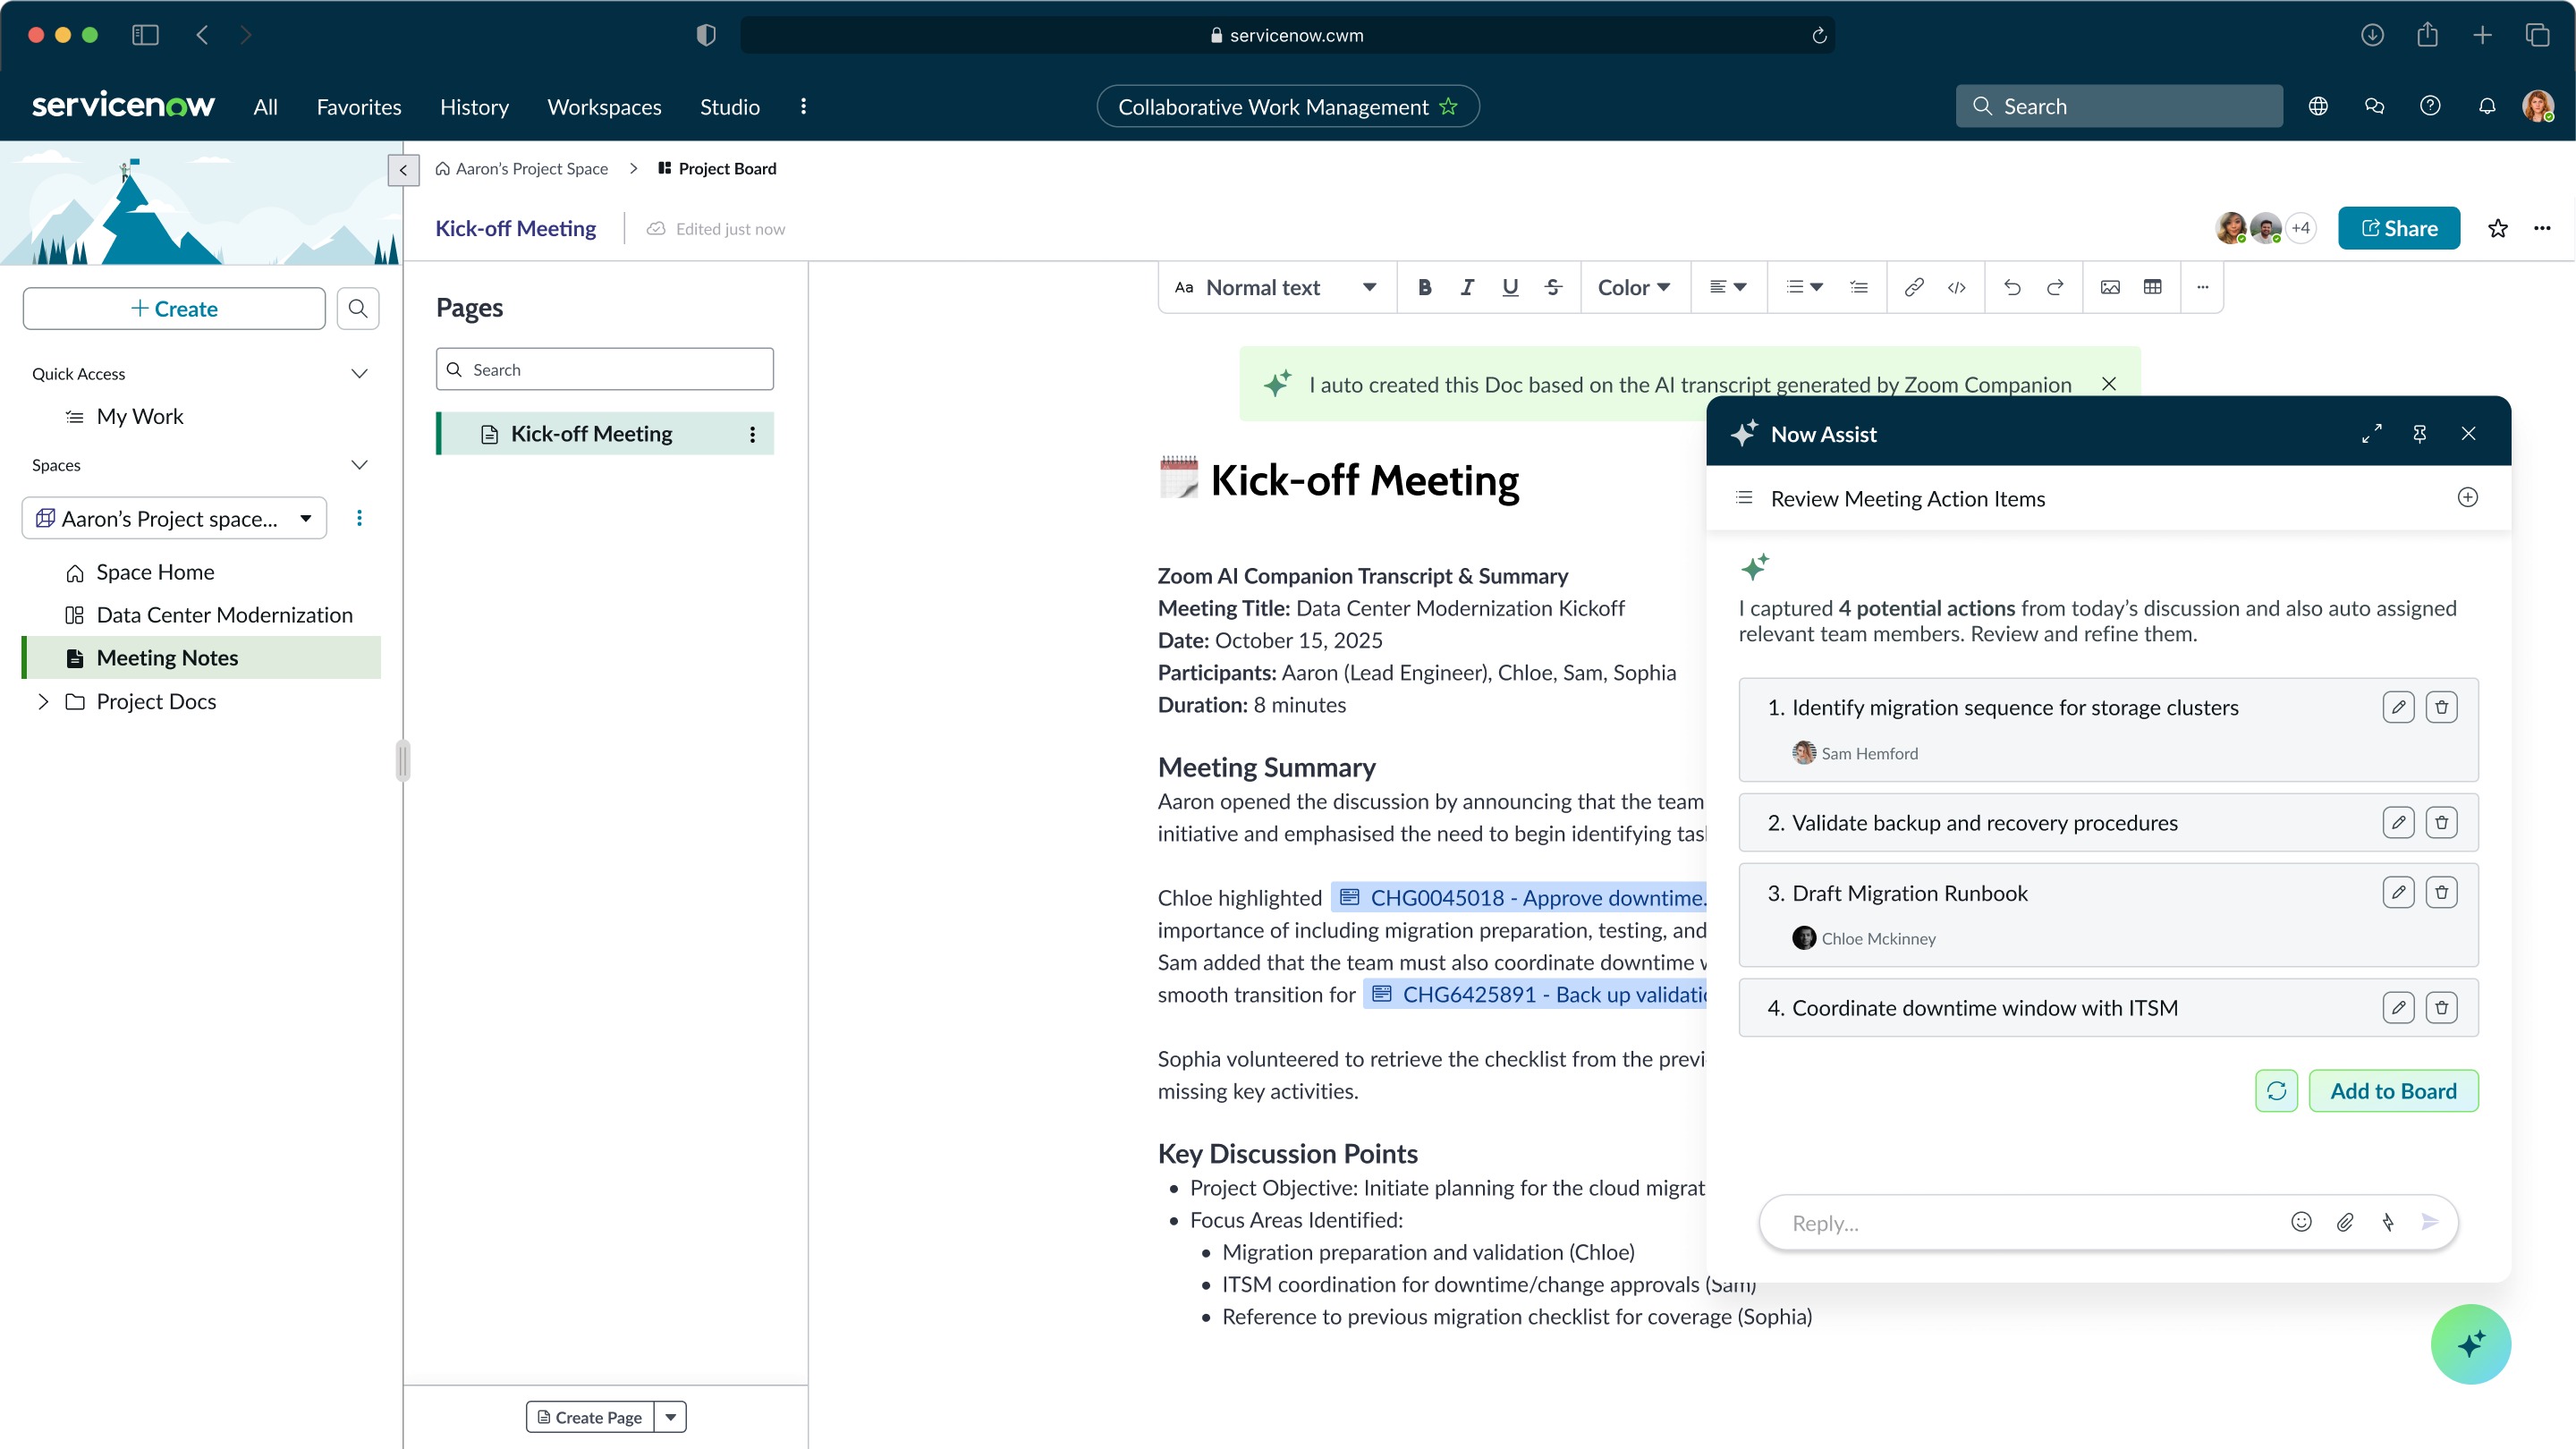The height and width of the screenshot is (1449, 2576).
Task: Dismiss the auto created Doc banner
Action: coord(2109,384)
